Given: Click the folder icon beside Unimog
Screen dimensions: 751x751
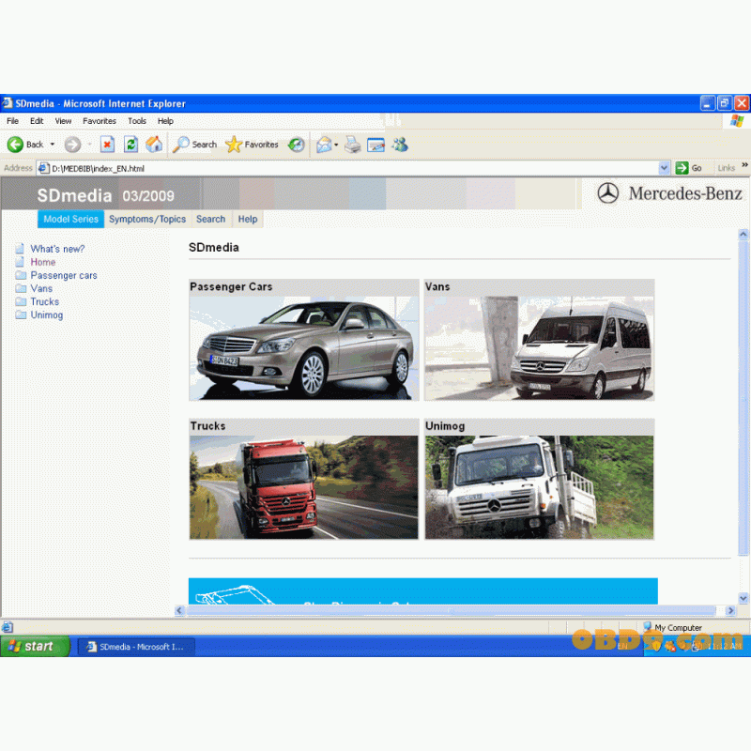Looking at the screenshot, I should click(x=21, y=314).
